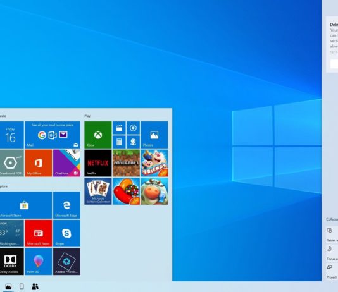The image size is (338, 292).
Task: Open the Calculator small tile
Action: 119,142
